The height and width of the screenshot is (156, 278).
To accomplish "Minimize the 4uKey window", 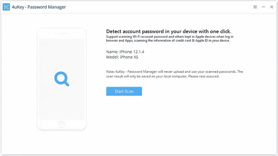I will point(263,7).
